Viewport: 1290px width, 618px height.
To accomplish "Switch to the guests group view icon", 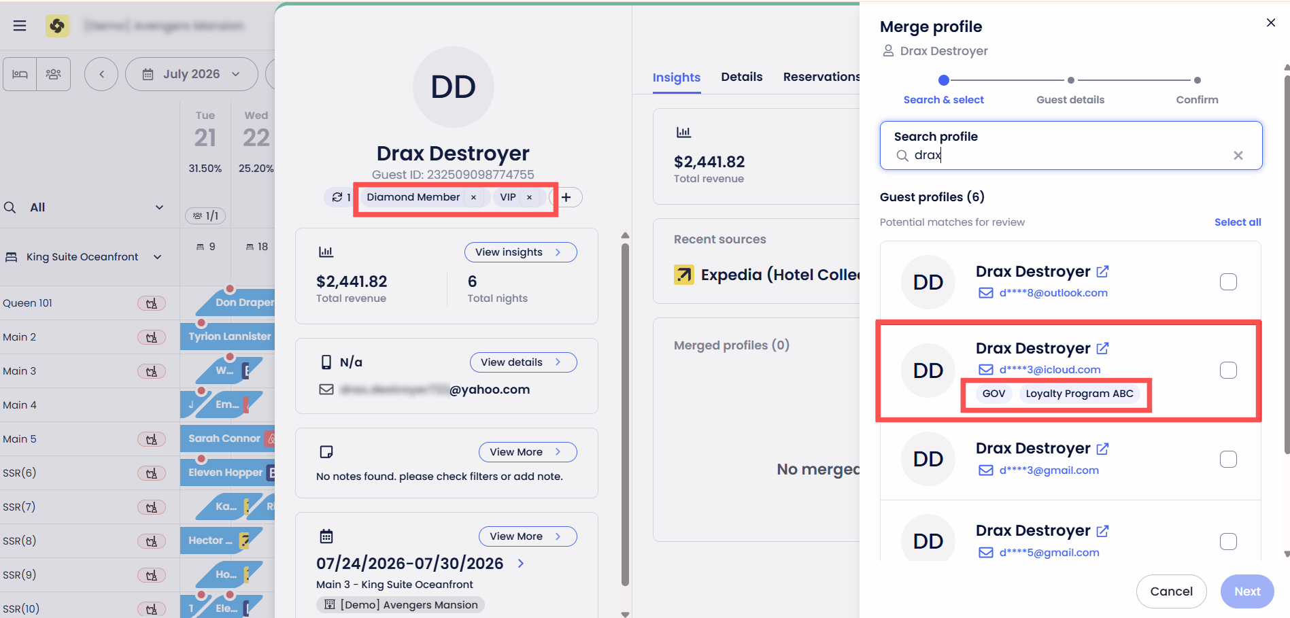I will pyautogui.click(x=54, y=74).
